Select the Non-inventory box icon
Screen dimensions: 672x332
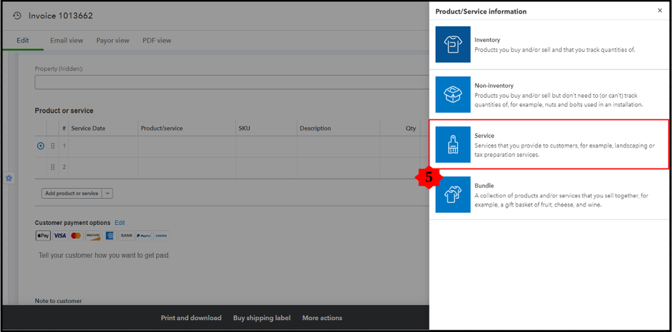click(452, 95)
